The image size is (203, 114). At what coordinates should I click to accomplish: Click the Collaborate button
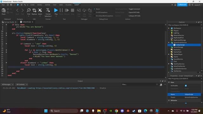[x=182, y=5]
